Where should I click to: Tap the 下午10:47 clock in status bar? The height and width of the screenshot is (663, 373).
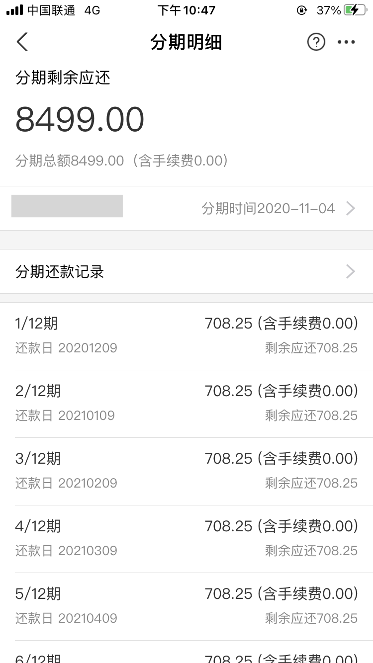click(186, 10)
